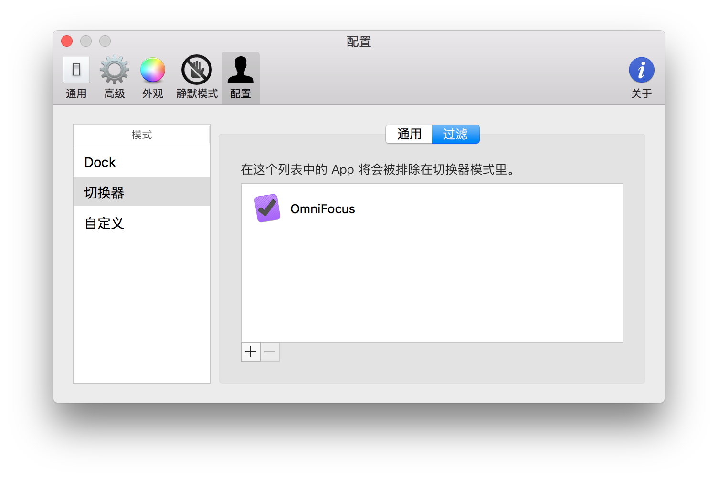Open the 高级 settings icon
This screenshot has width=718, height=479.
[114, 76]
